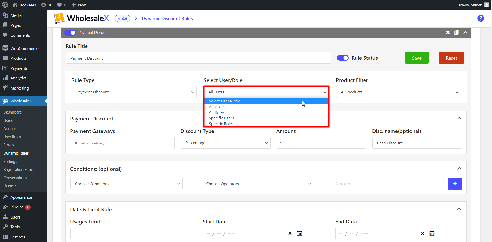
Task: Collapse the Date & Limit Rule section
Action: [x=459, y=209]
